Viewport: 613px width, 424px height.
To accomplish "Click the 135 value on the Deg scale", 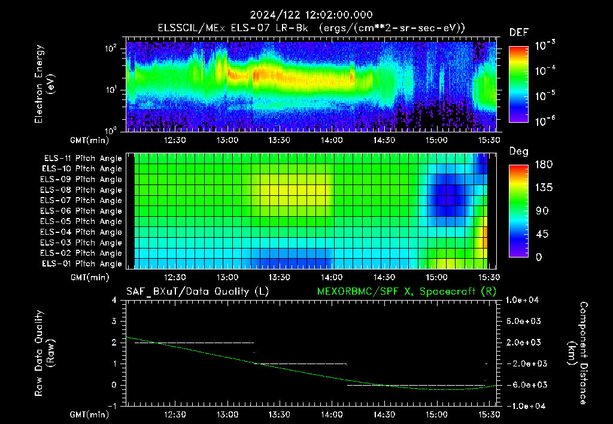I will pos(544,188).
